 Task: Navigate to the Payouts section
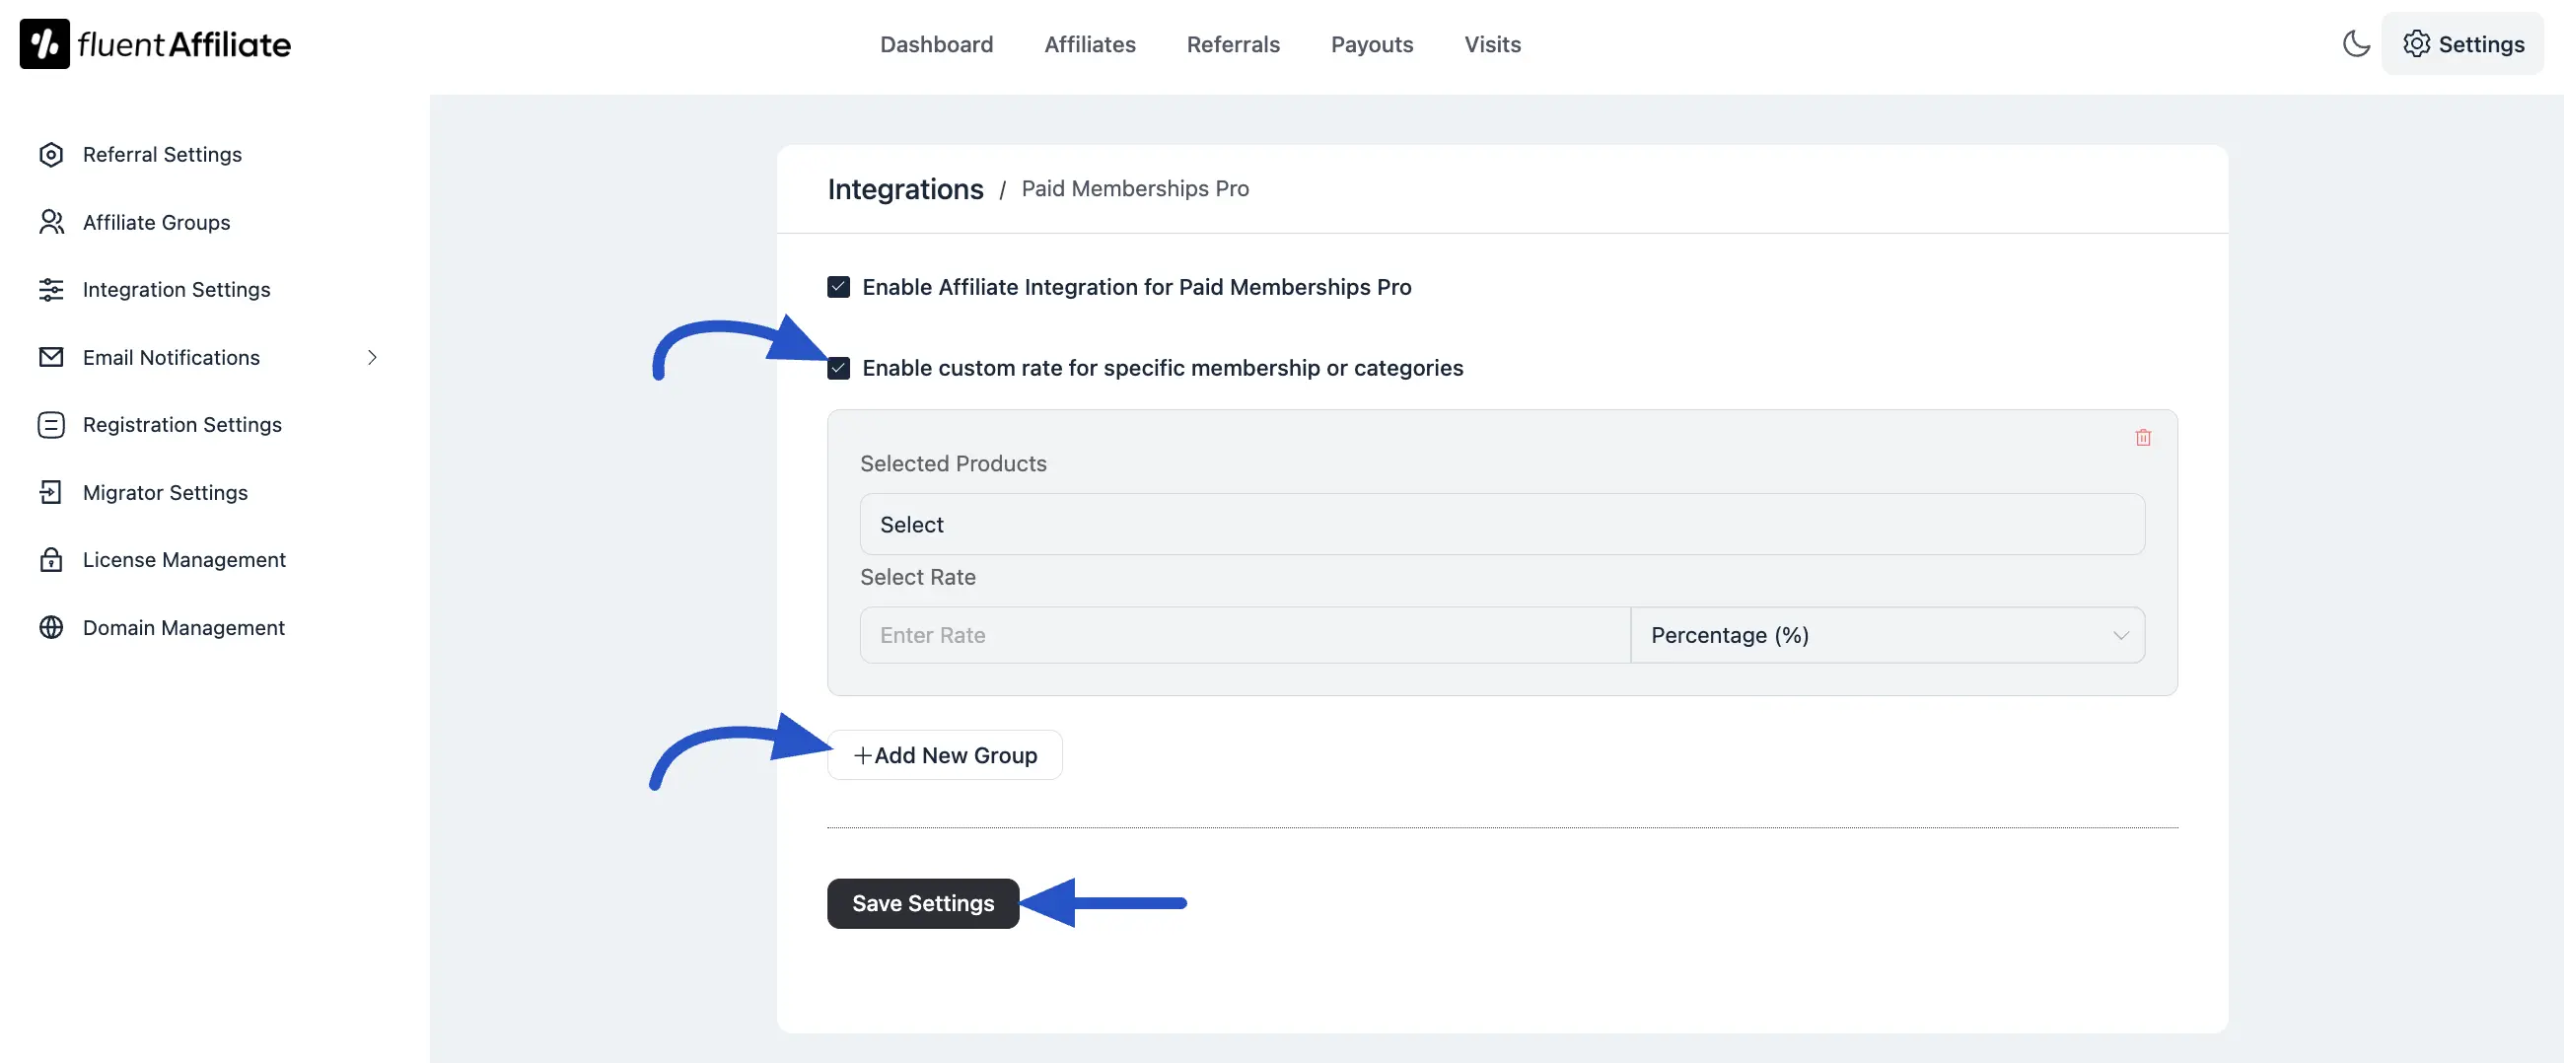click(1372, 44)
